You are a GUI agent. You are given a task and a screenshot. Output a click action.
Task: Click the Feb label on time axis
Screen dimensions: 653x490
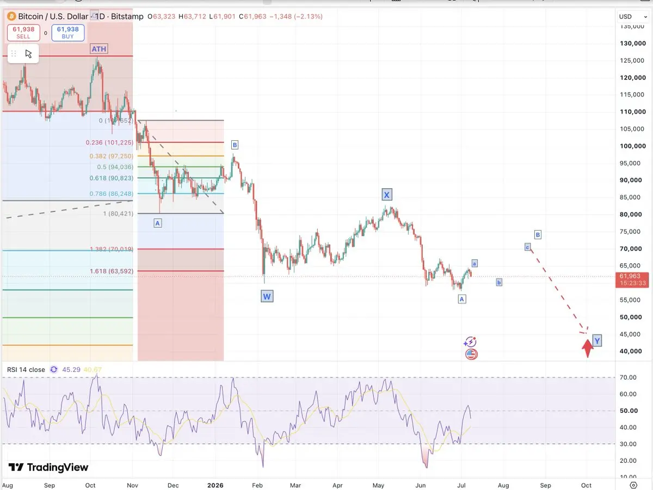(257, 485)
